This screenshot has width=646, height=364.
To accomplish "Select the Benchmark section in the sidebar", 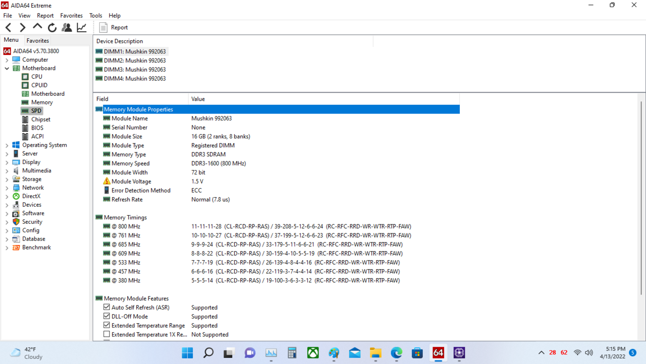I will (x=35, y=247).
